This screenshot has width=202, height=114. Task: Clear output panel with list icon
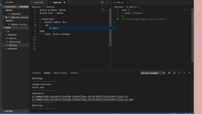(x=169, y=73)
